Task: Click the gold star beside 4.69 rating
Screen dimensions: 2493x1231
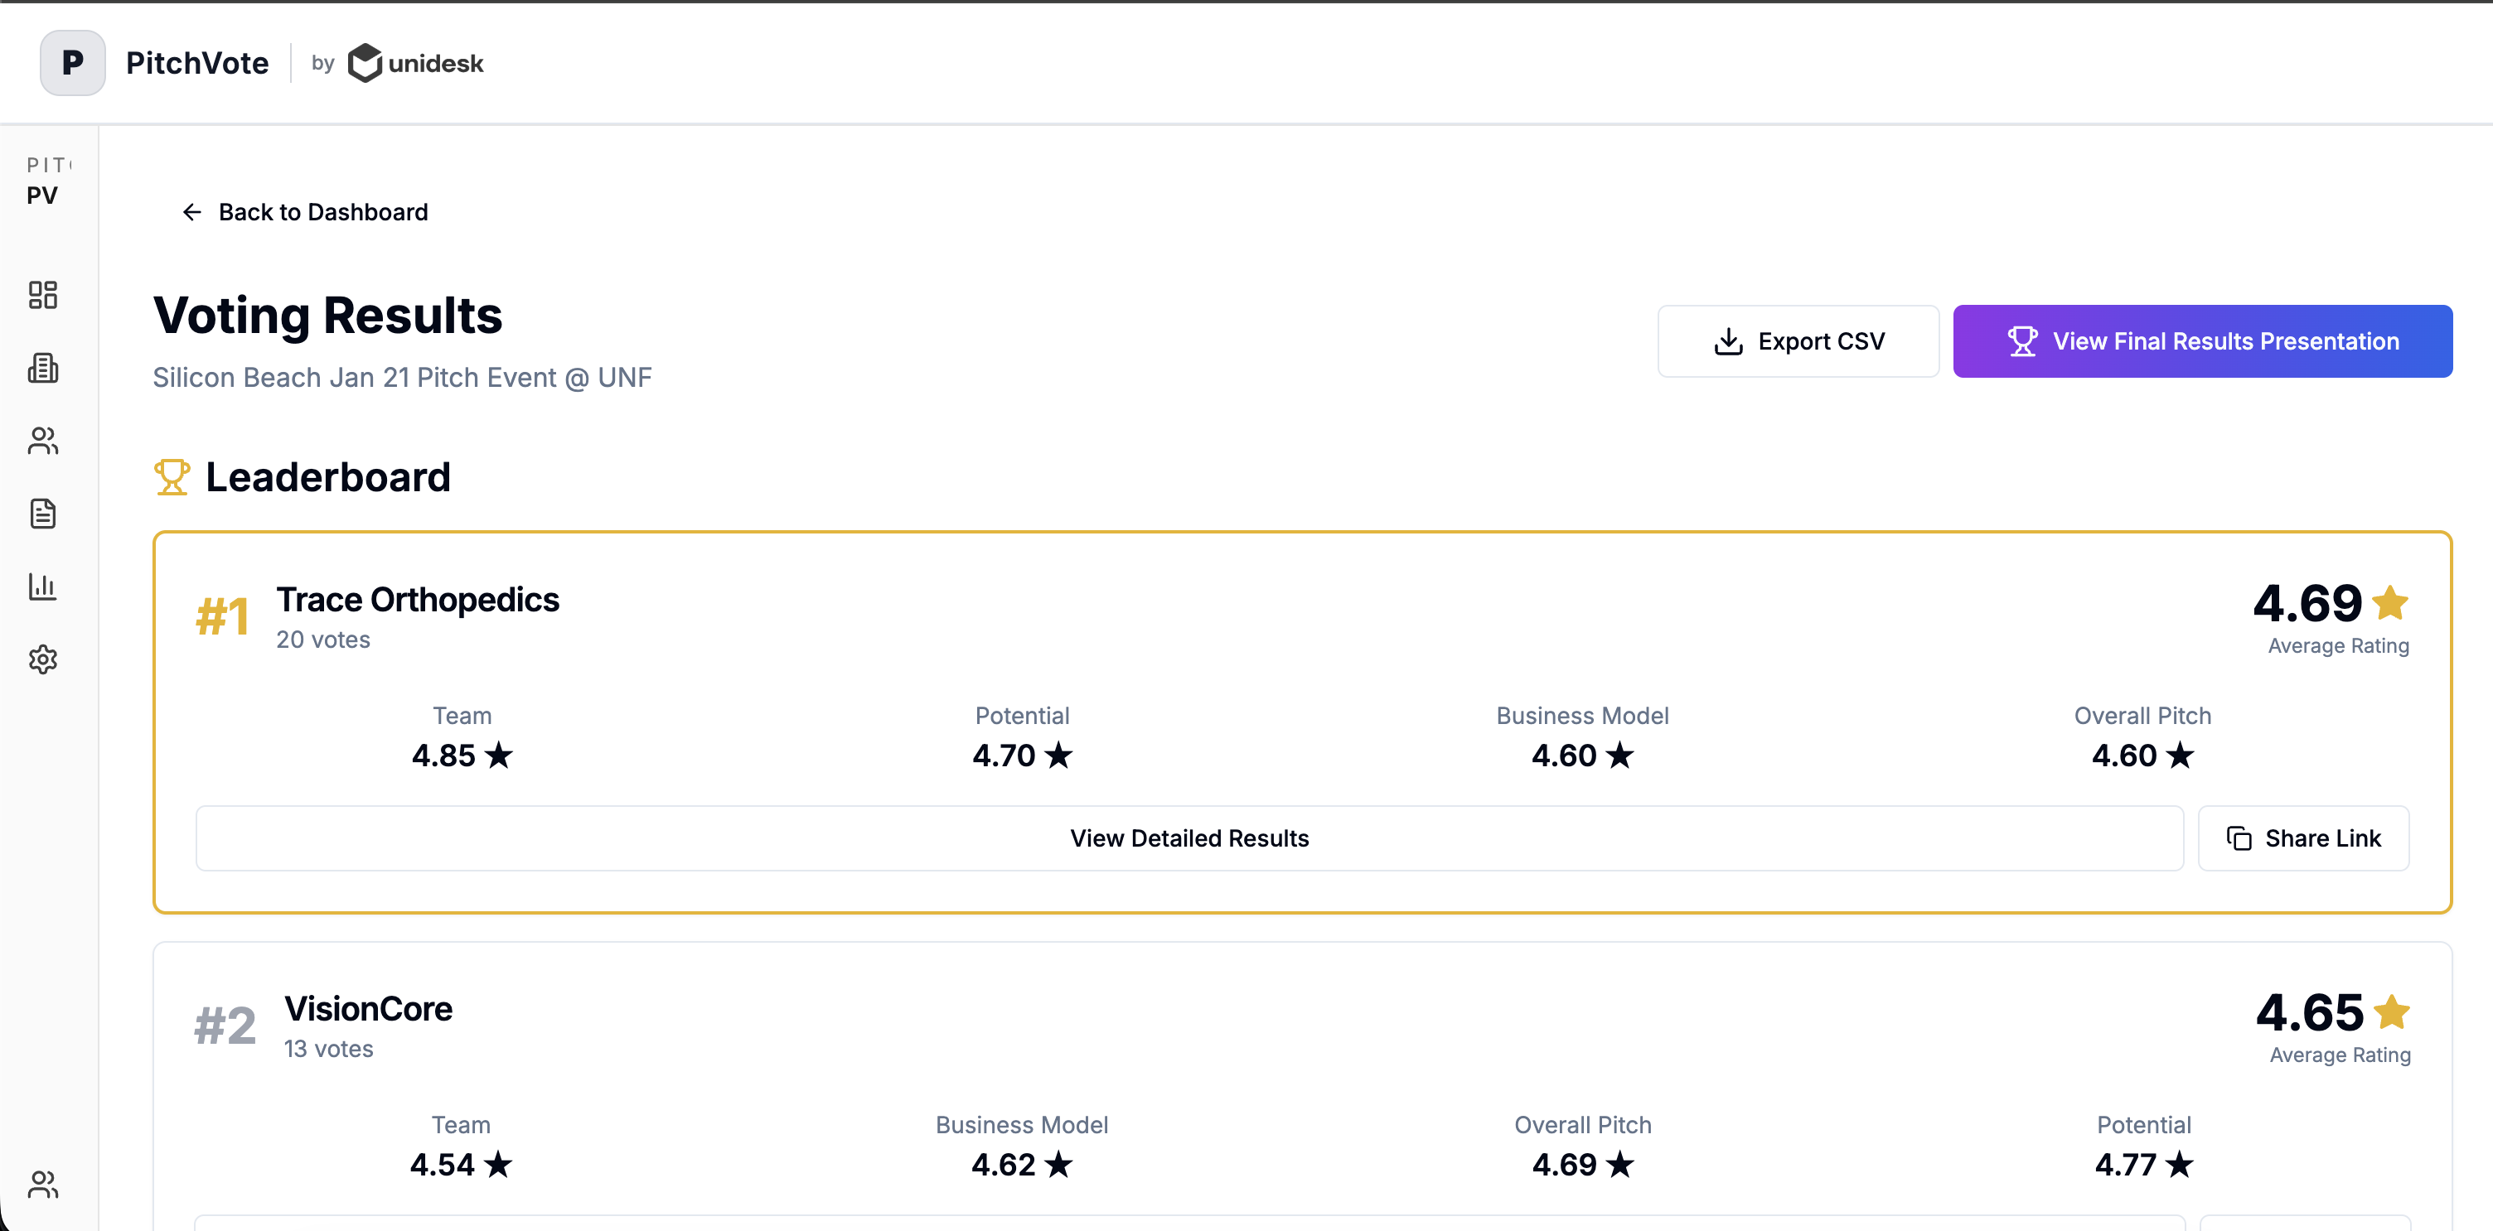Action: point(2390,602)
